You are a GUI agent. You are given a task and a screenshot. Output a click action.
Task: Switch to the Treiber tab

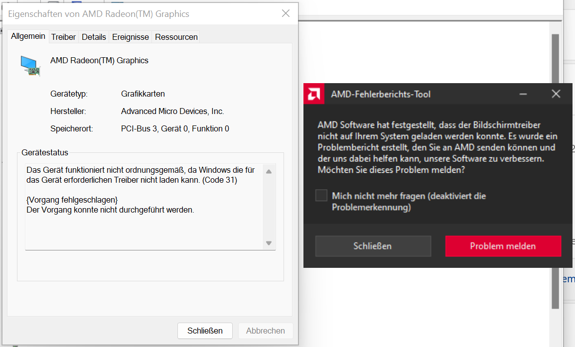(x=63, y=36)
